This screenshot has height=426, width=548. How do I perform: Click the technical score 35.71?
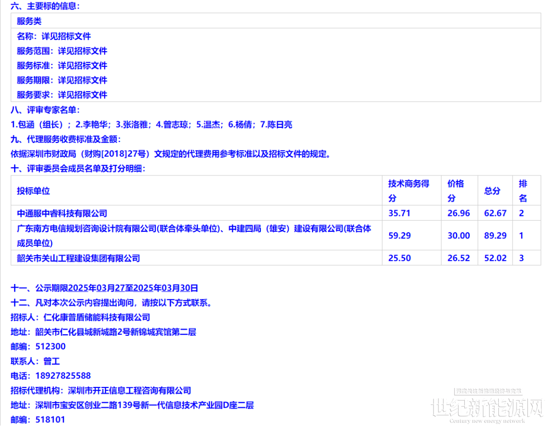tap(399, 213)
